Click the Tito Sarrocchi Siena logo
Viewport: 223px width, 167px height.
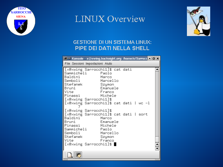(x=21, y=21)
